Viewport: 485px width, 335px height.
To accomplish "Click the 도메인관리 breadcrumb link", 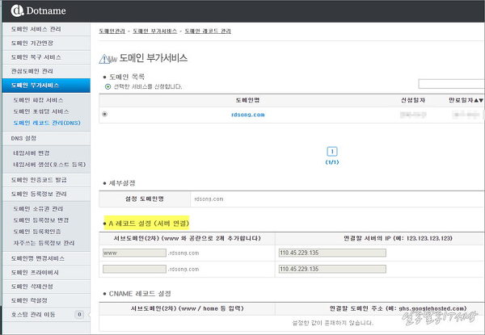I will coord(114,31).
